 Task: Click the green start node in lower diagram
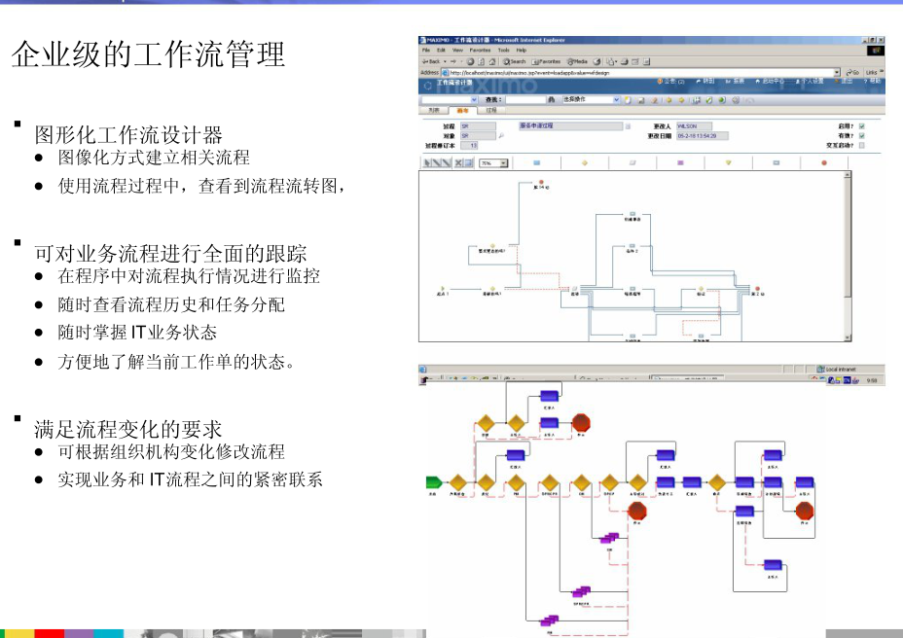pyautogui.click(x=434, y=482)
